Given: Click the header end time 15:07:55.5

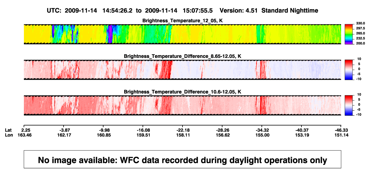Looking at the screenshot, I should tap(197, 10).
